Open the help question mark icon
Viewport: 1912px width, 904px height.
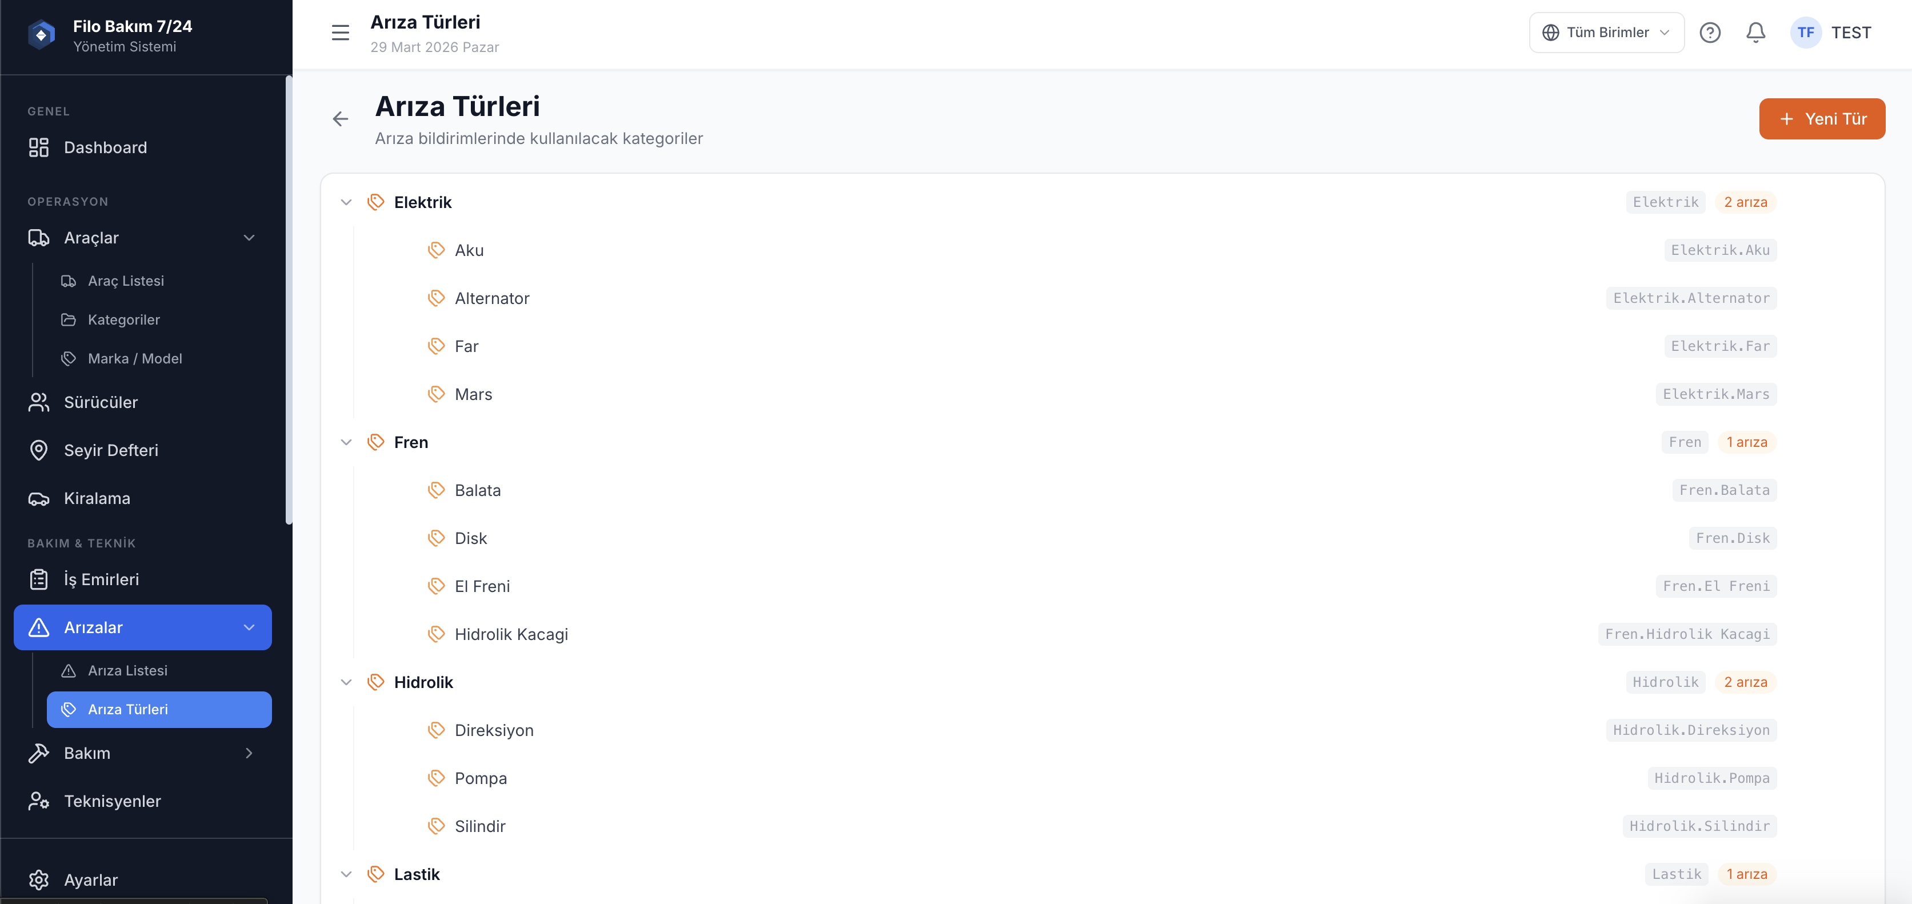tap(1709, 33)
